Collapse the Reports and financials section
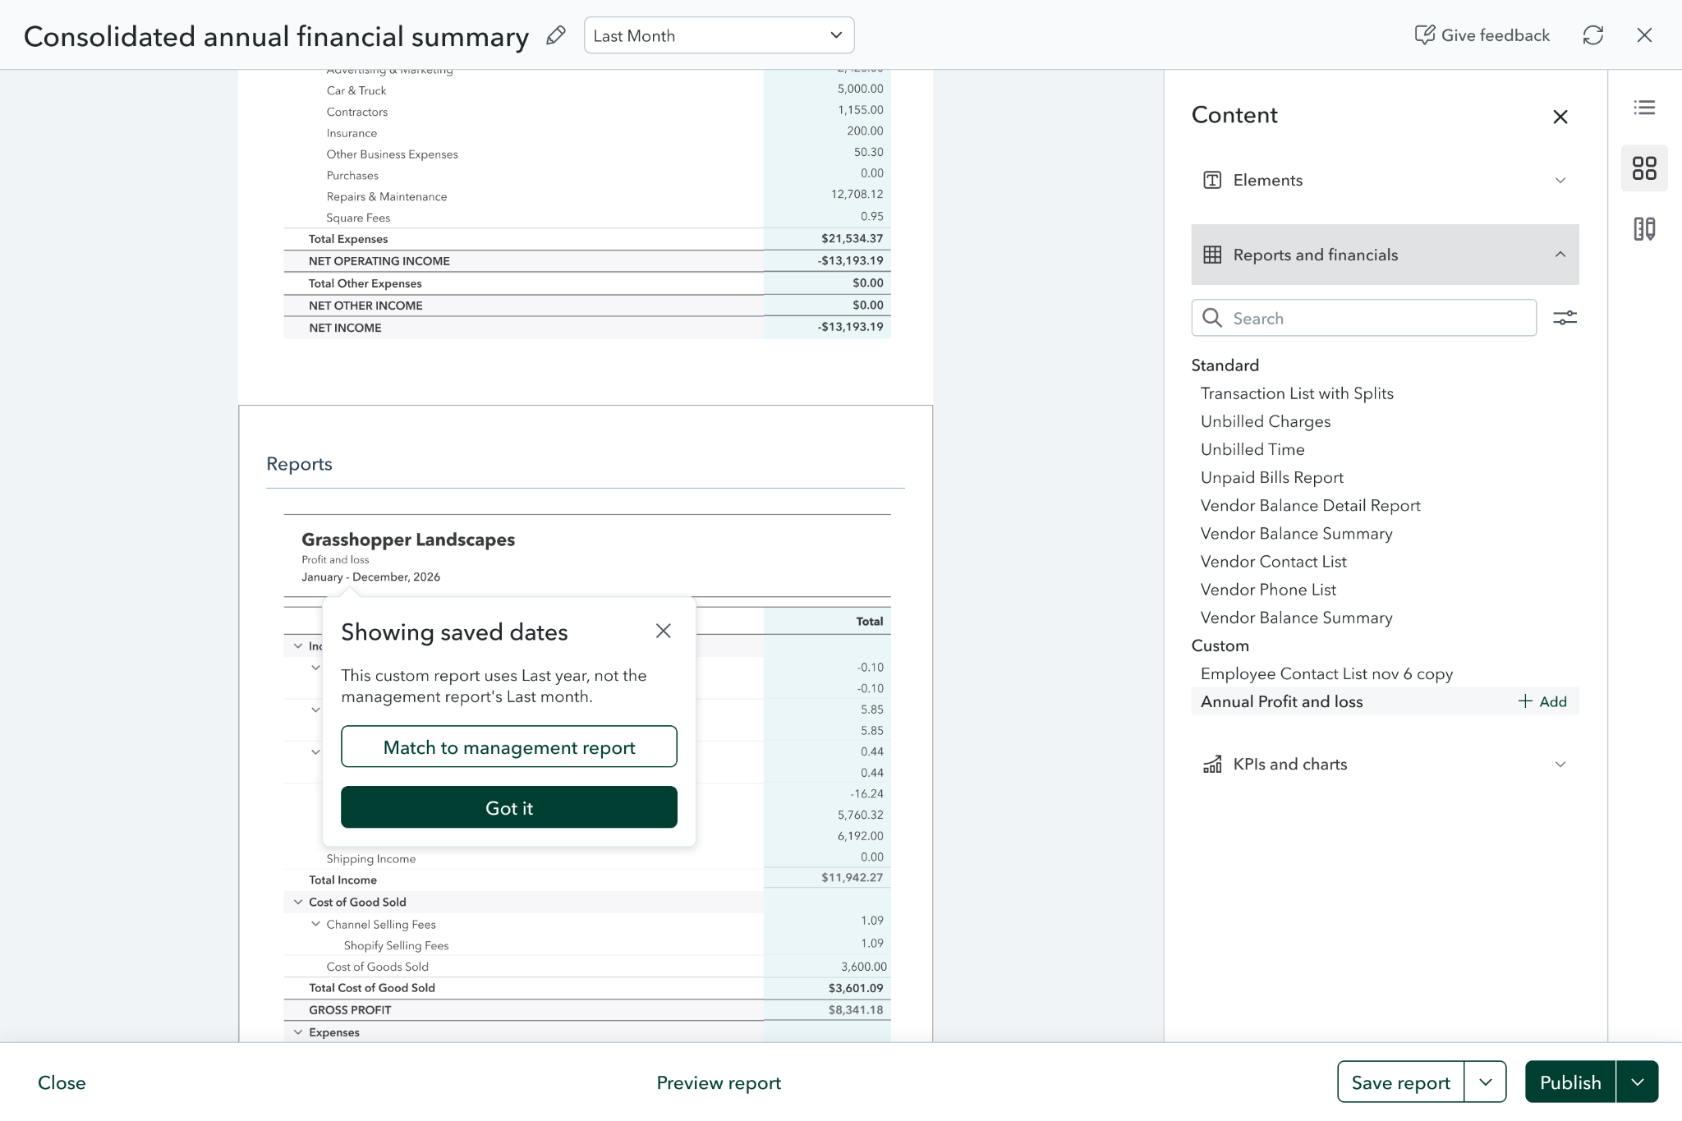The width and height of the screenshot is (1682, 1121). [x=1385, y=255]
